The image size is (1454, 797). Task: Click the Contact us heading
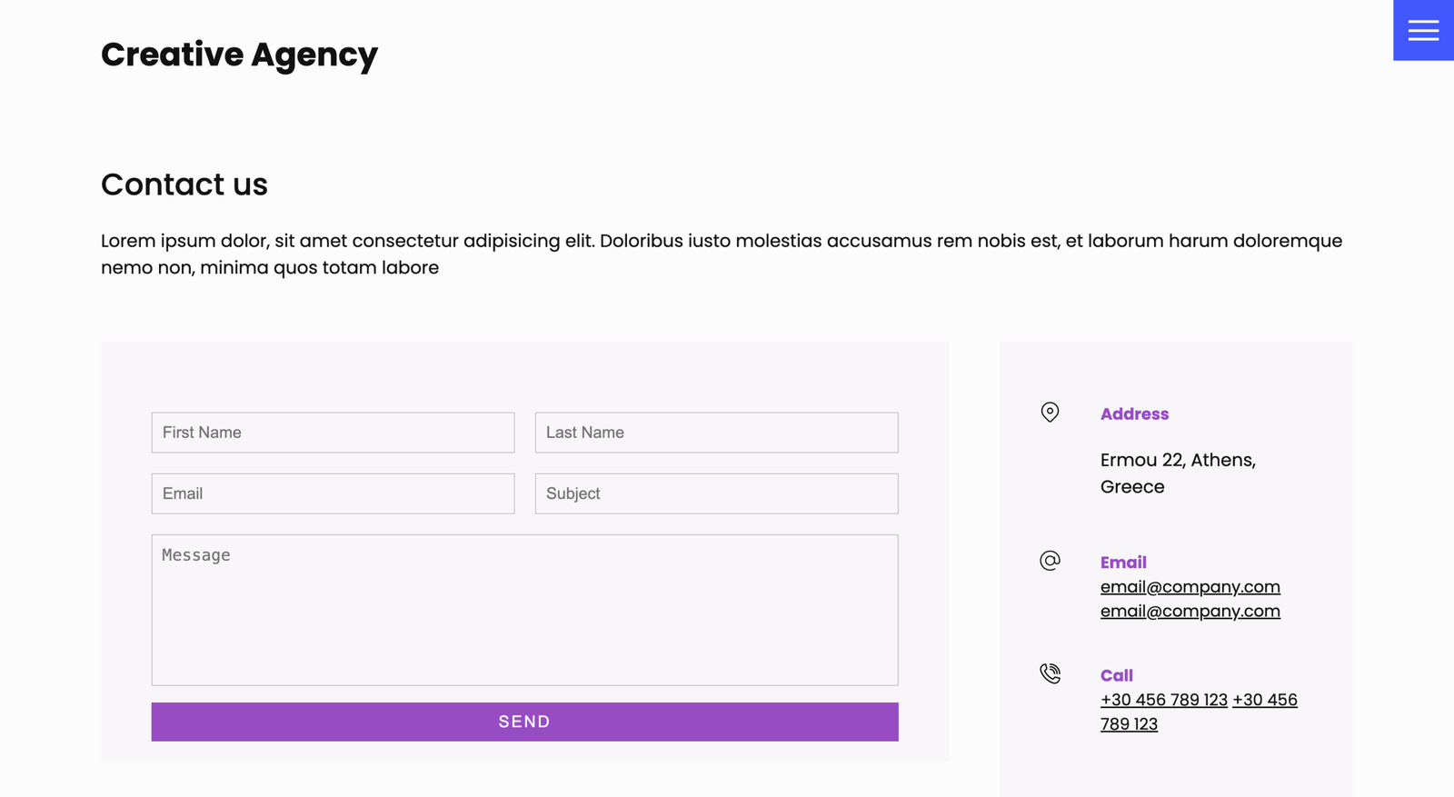[x=184, y=184]
